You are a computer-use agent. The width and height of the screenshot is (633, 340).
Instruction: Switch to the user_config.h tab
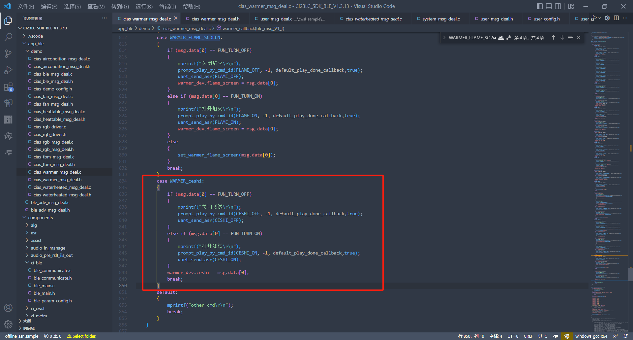click(x=546, y=19)
